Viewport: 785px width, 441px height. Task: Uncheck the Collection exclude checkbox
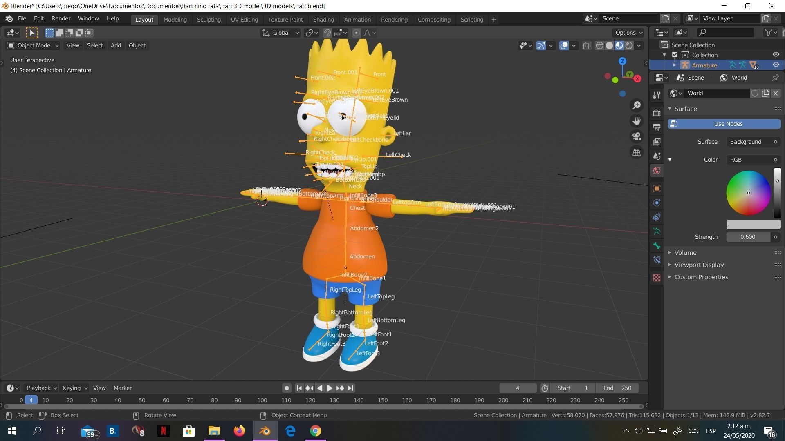point(675,55)
